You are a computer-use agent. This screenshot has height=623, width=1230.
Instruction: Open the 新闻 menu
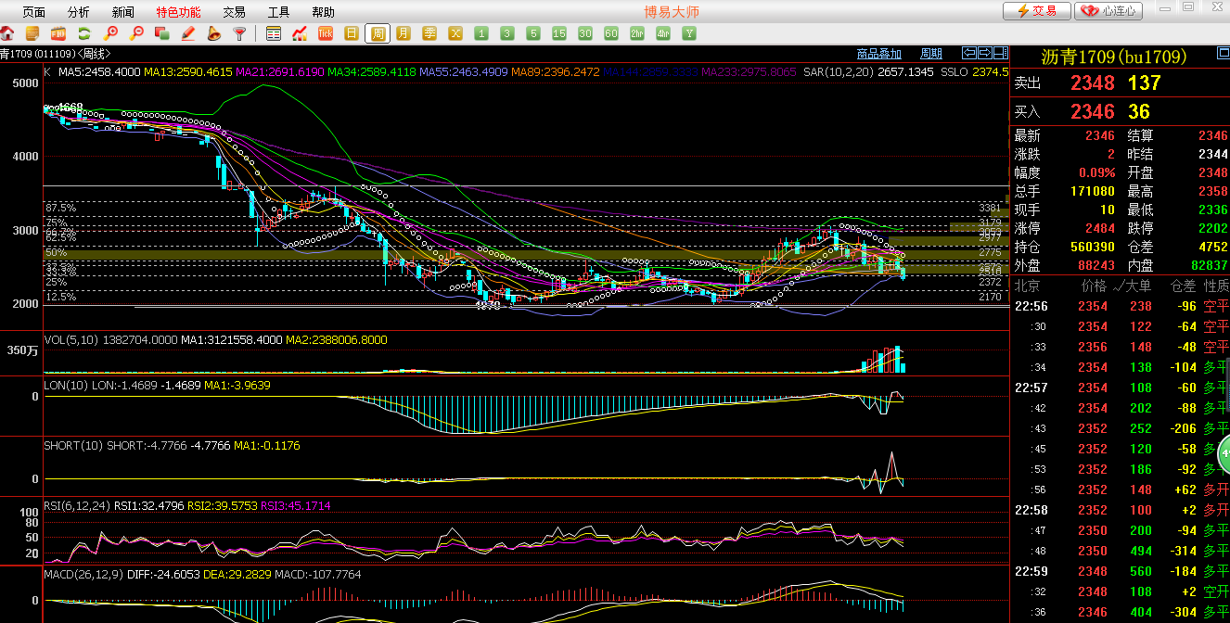coord(122,12)
